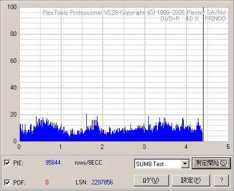Select the SUM8 Test combo box field

tap(162, 164)
